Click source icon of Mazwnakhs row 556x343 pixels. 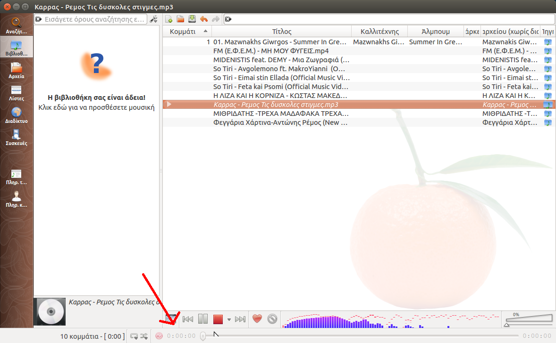pyautogui.click(x=548, y=42)
